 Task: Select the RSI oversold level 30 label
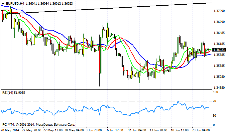coord(214,116)
